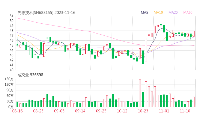
Task: Click the MA5 legend label
Action: click(x=144, y=12)
